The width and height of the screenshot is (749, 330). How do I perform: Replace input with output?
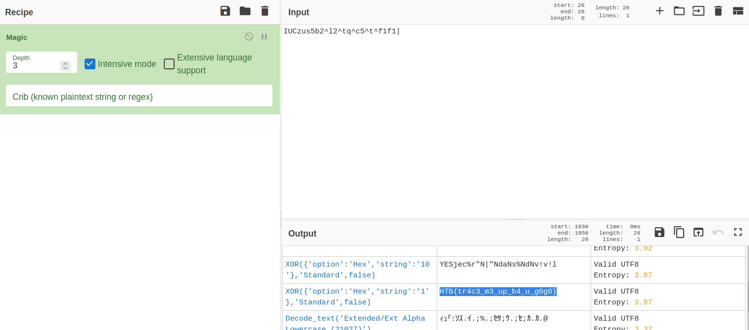tap(698, 232)
